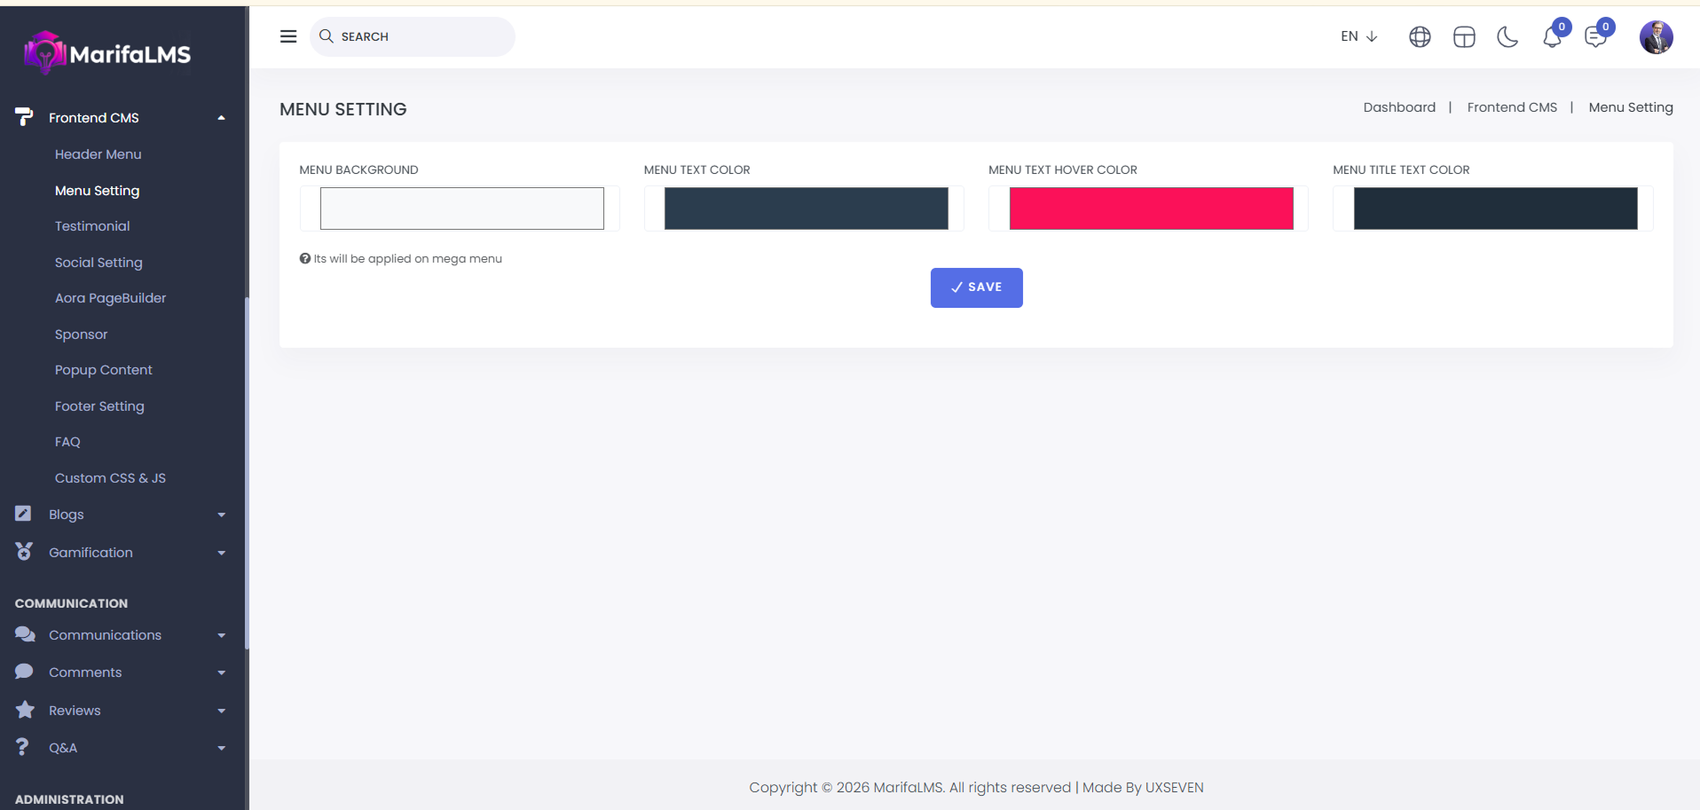Open the bell notifications icon
This screenshot has height=810, width=1700.
click(1552, 37)
